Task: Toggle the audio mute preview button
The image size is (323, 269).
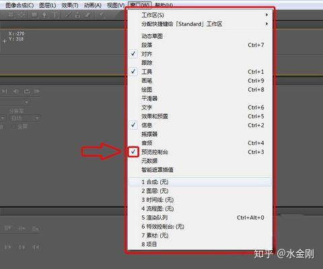Action: click(x=15, y=91)
